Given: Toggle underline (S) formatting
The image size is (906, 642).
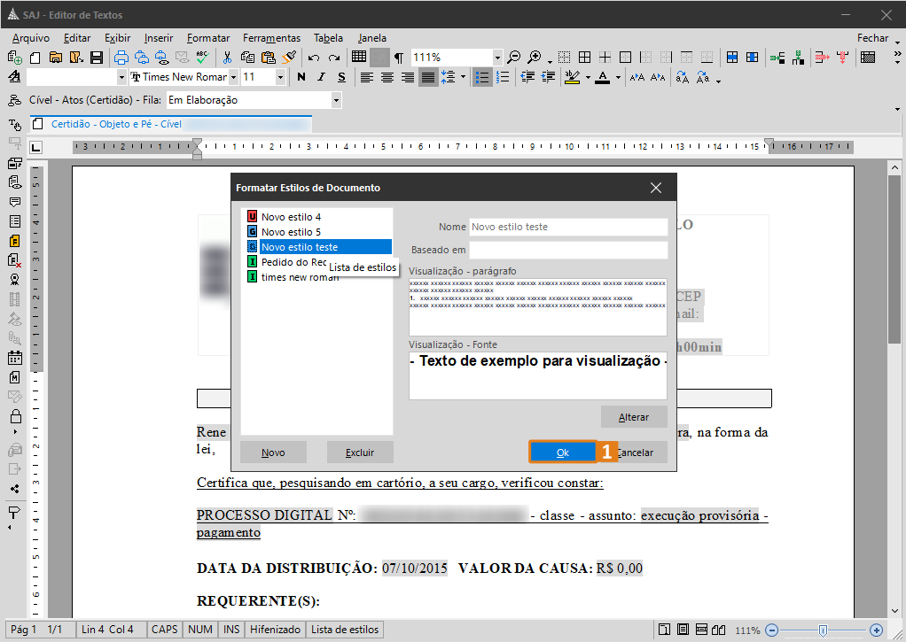Looking at the screenshot, I should 341,77.
